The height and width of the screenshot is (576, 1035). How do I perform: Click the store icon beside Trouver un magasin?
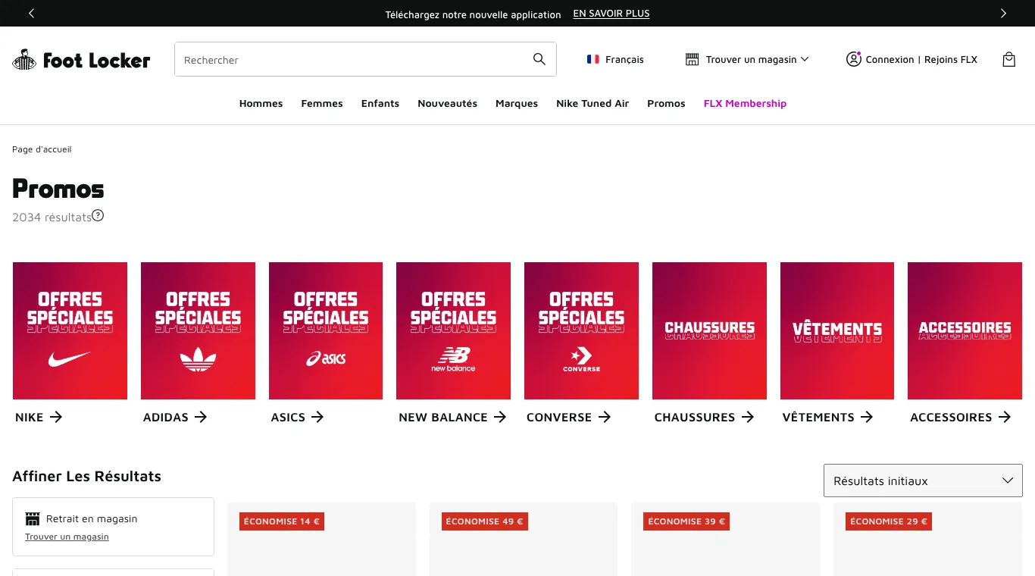pos(692,59)
